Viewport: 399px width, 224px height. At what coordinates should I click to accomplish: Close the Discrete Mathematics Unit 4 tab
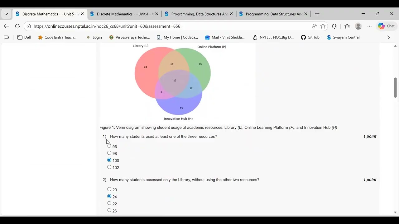pos(157,14)
